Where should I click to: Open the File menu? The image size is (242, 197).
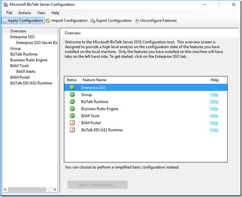tap(9, 13)
